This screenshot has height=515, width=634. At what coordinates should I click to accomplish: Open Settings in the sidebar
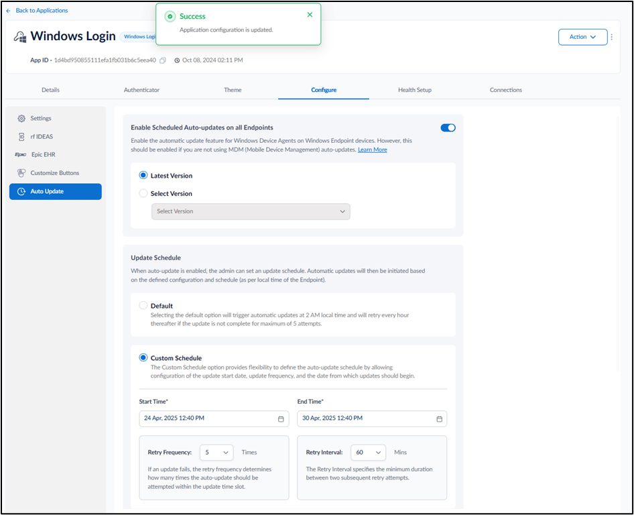click(56, 119)
